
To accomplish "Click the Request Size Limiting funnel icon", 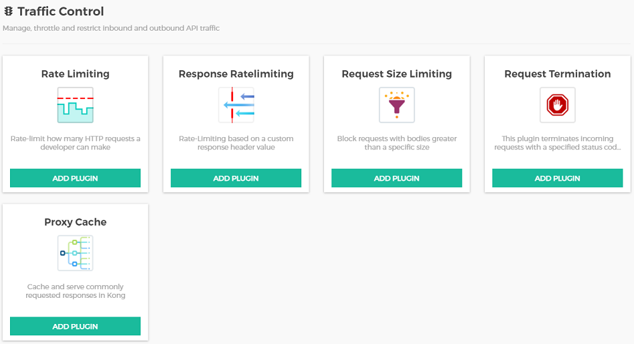I will pyautogui.click(x=396, y=105).
